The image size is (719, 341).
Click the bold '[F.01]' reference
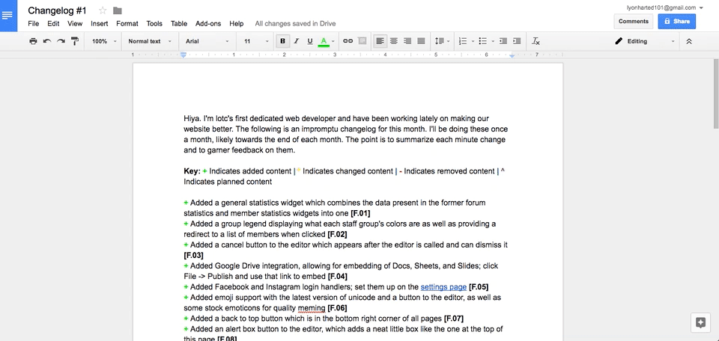[360, 213]
